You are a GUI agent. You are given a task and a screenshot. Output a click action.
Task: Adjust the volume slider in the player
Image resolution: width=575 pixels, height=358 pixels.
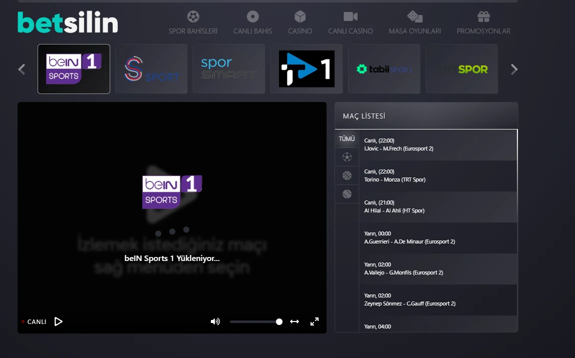pos(256,322)
